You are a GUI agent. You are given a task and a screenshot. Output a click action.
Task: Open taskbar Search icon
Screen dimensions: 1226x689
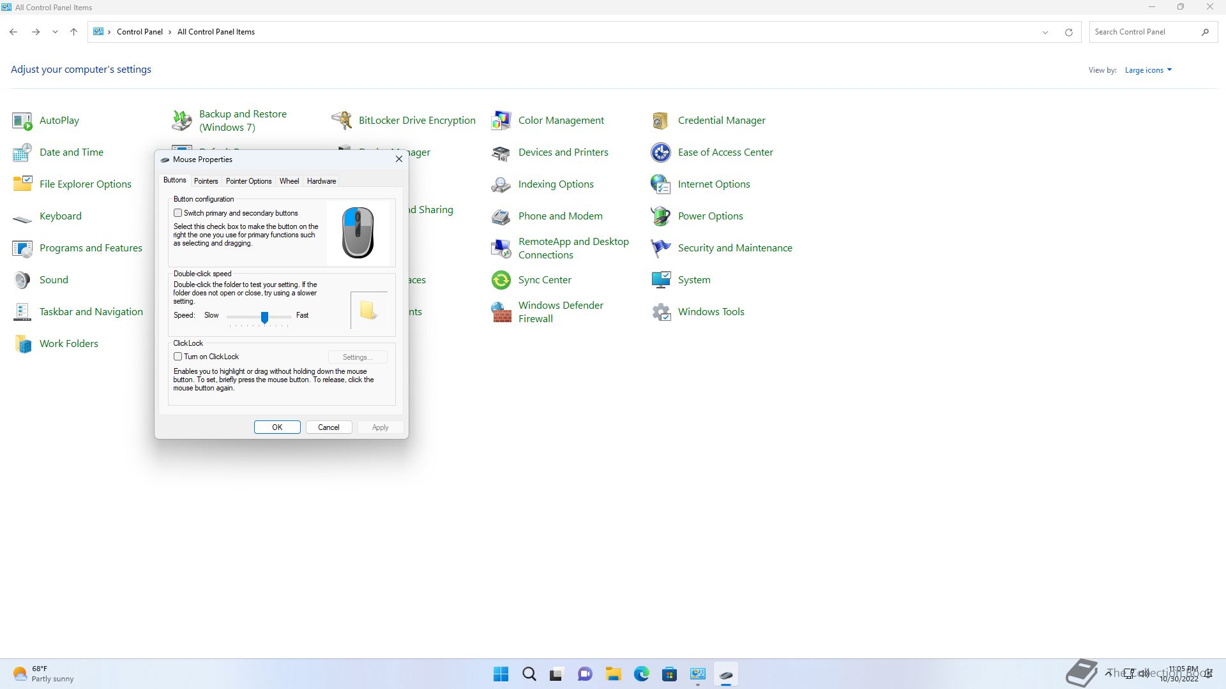pos(529,674)
